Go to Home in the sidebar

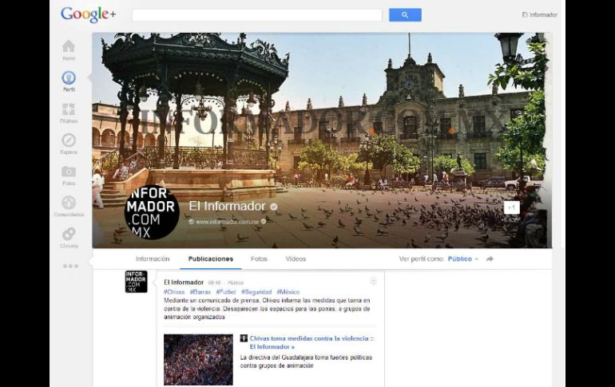coord(69,47)
